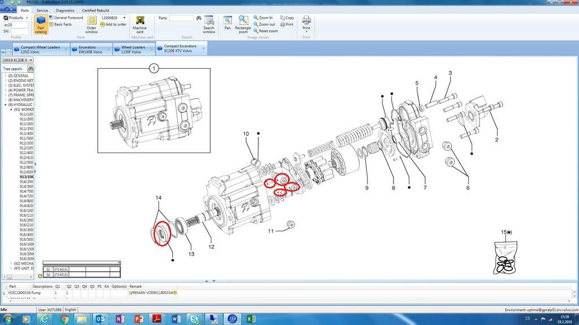Switch to Compact Wheel Loaders L35G tab
The width and height of the screenshot is (579, 325).
click(41, 50)
